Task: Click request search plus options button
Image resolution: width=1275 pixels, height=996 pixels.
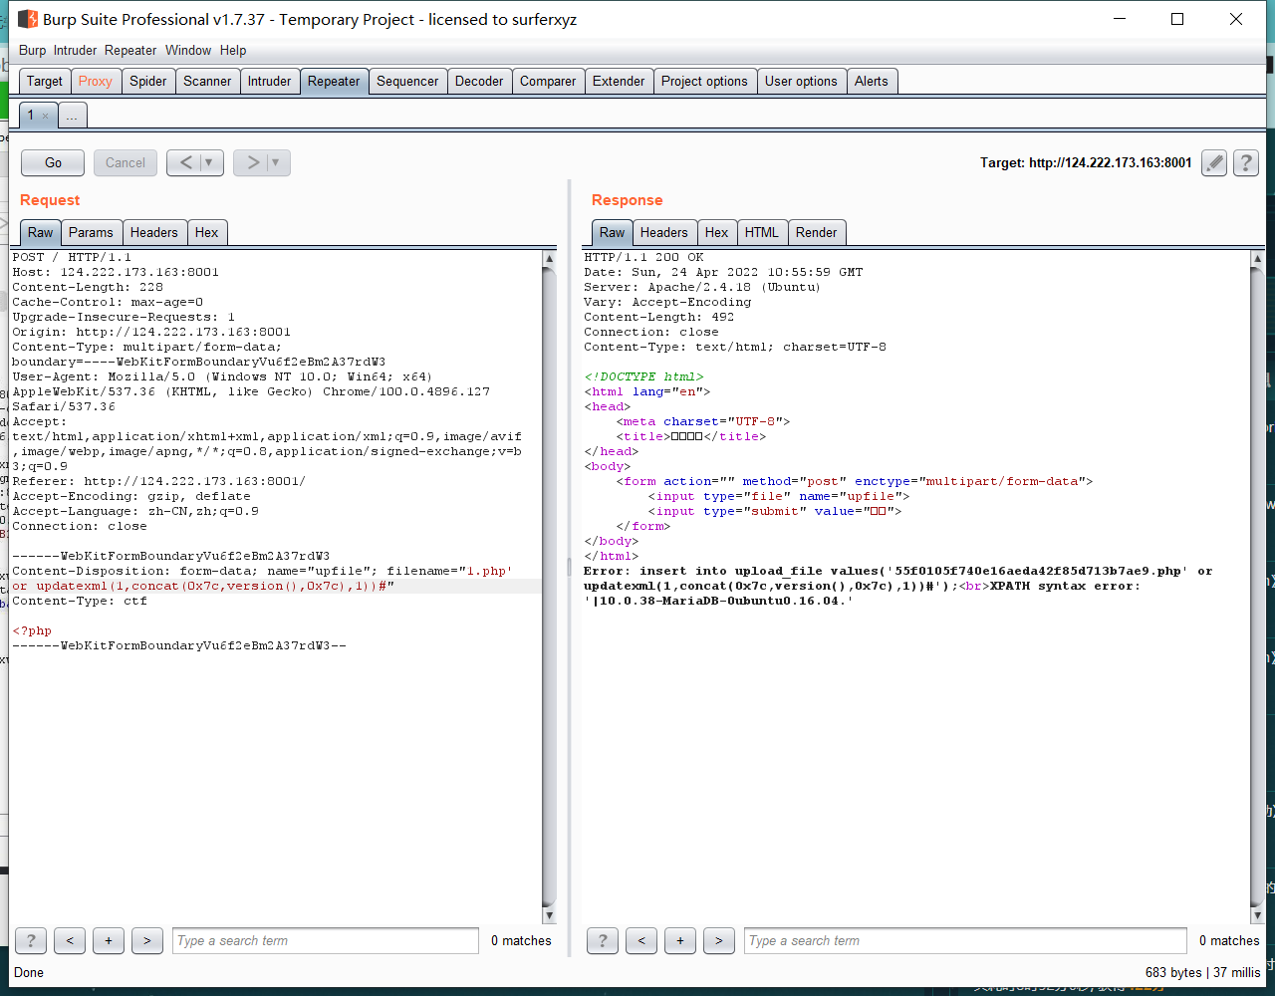Action: (109, 940)
